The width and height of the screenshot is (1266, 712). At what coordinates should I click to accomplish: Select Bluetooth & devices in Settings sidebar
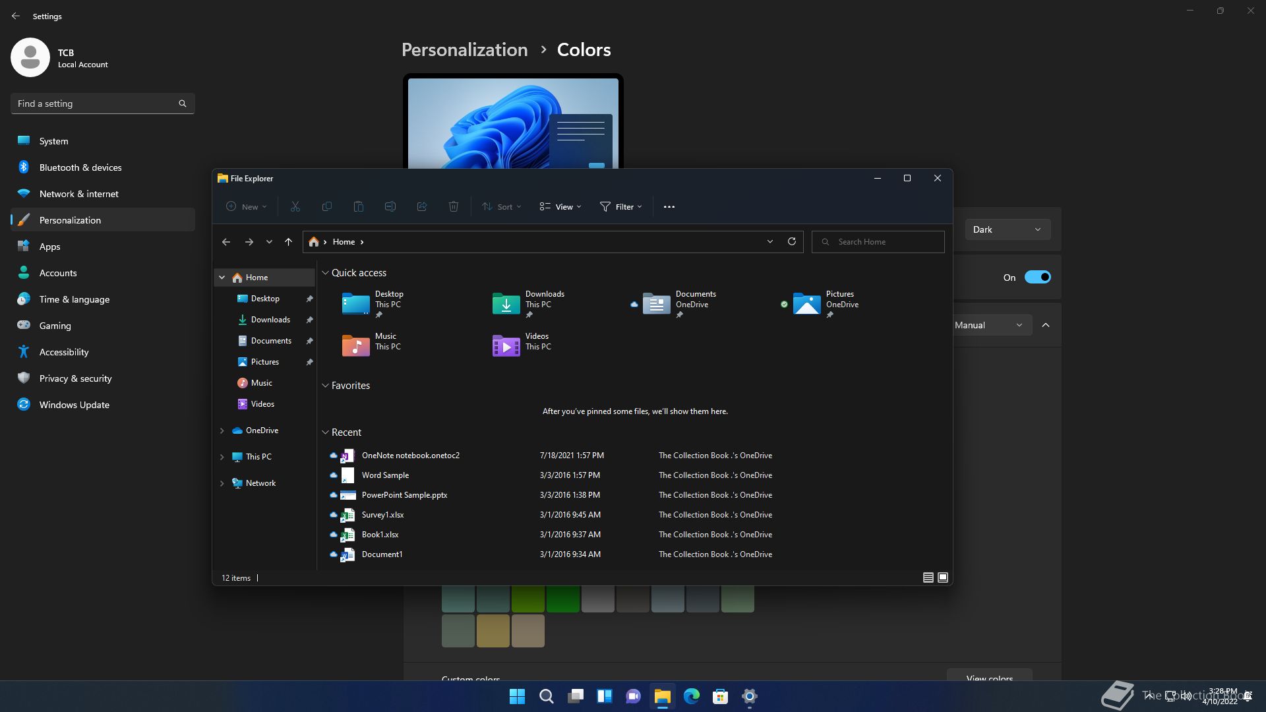(103, 167)
